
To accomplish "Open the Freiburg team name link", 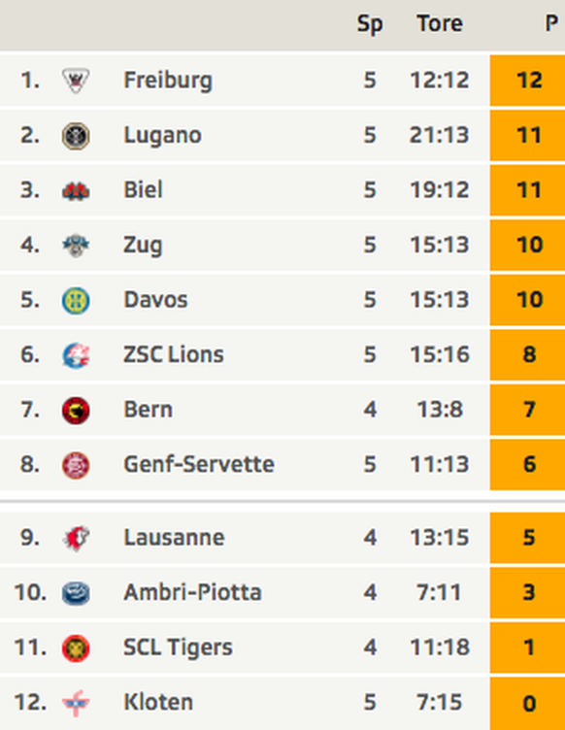I will [168, 81].
